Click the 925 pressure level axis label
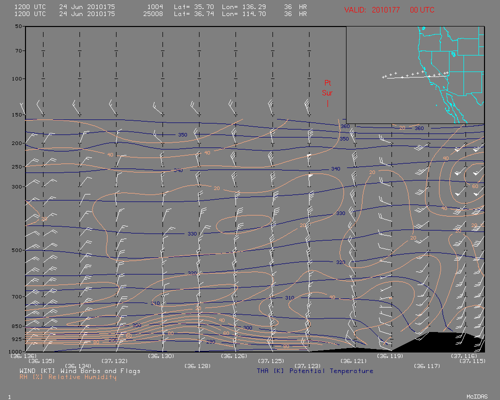Screen dimensions: 500x400 point(17,339)
